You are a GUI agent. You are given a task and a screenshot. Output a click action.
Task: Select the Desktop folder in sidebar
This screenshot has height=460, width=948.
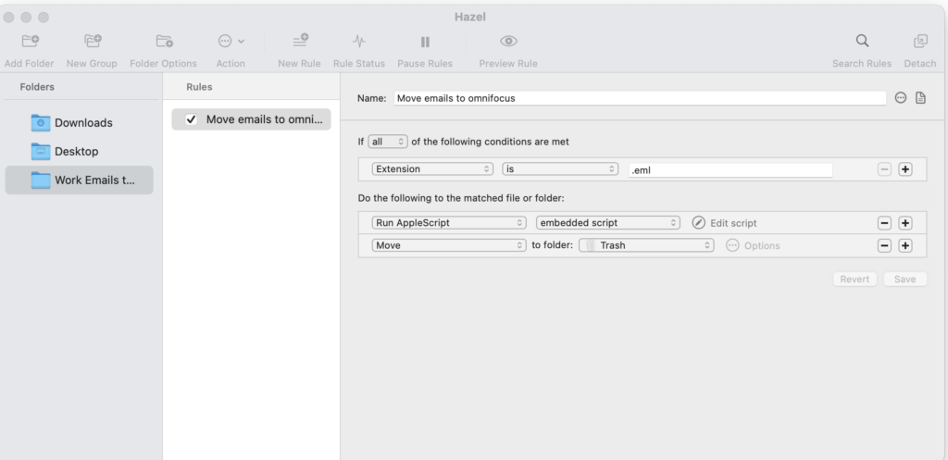(76, 151)
